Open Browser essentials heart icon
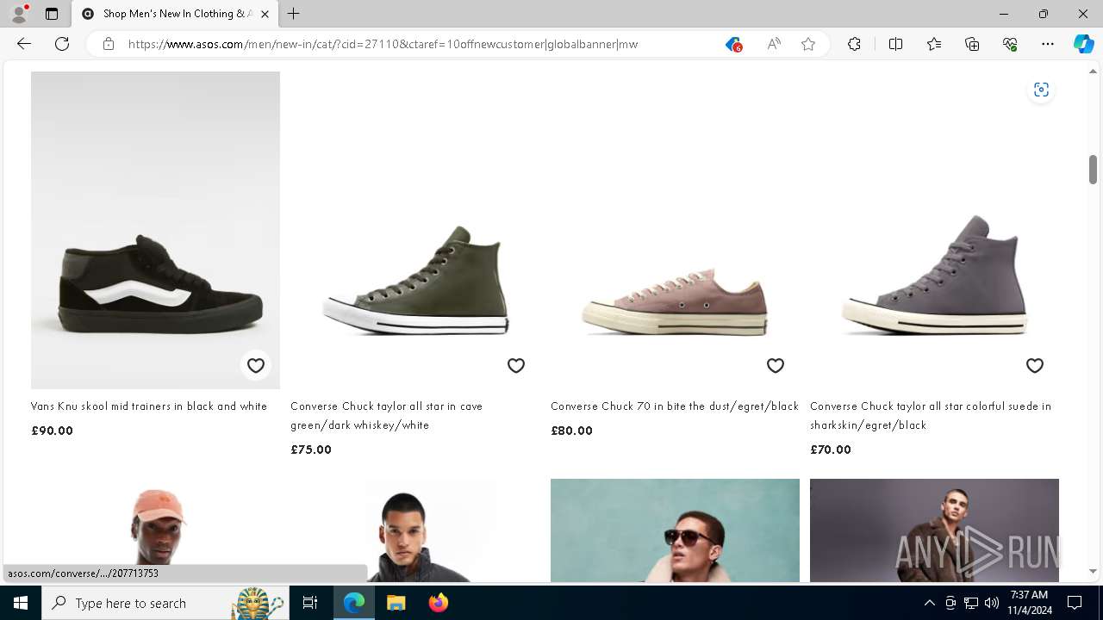Image resolution: width=1103 pixels, height=620 pixels. click(x=1010, y=44)
